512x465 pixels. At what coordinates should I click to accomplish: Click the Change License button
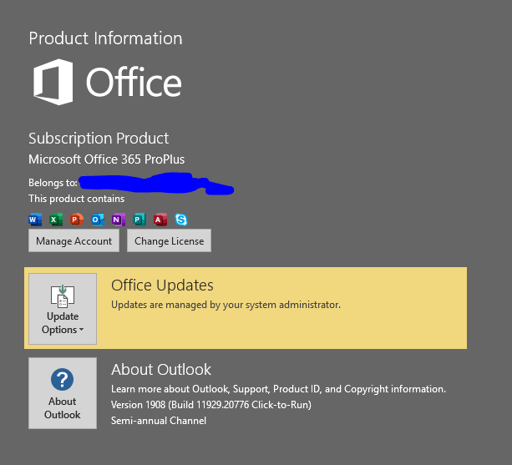pos(170,240)
